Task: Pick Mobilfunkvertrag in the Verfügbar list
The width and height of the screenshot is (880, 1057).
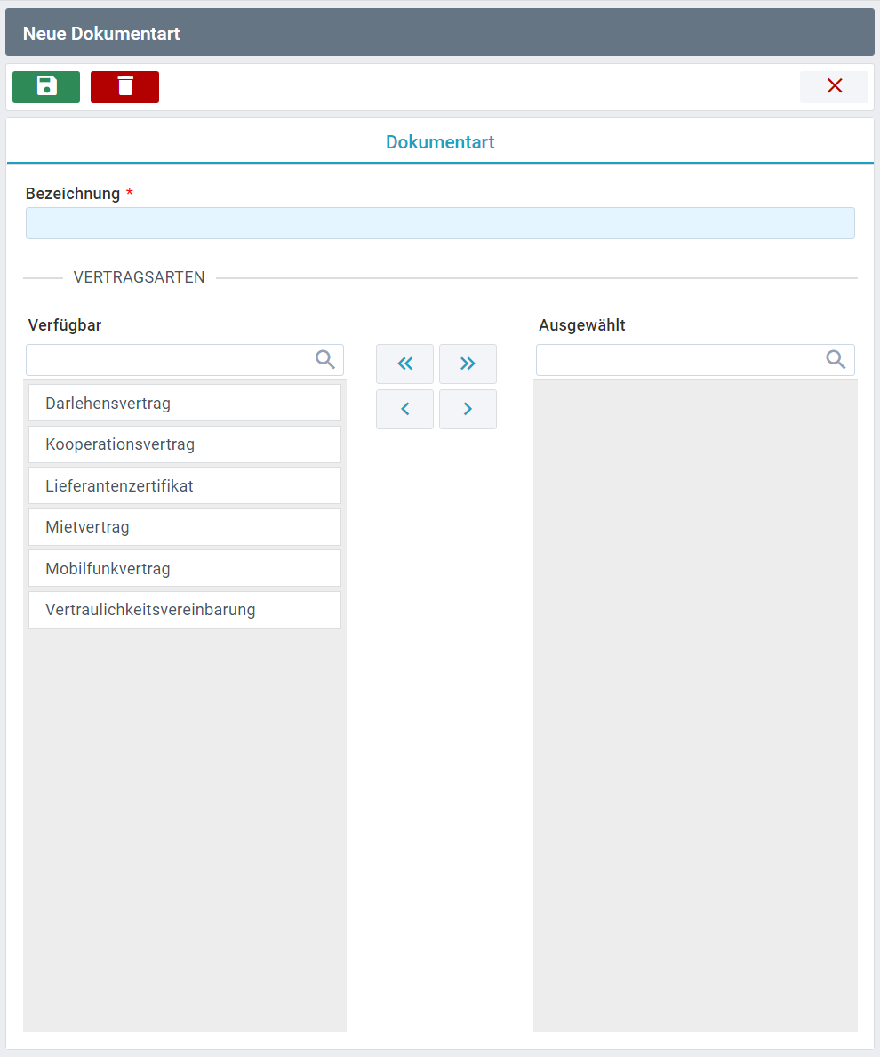Action: pyautogui.click(x=185, y=568)
